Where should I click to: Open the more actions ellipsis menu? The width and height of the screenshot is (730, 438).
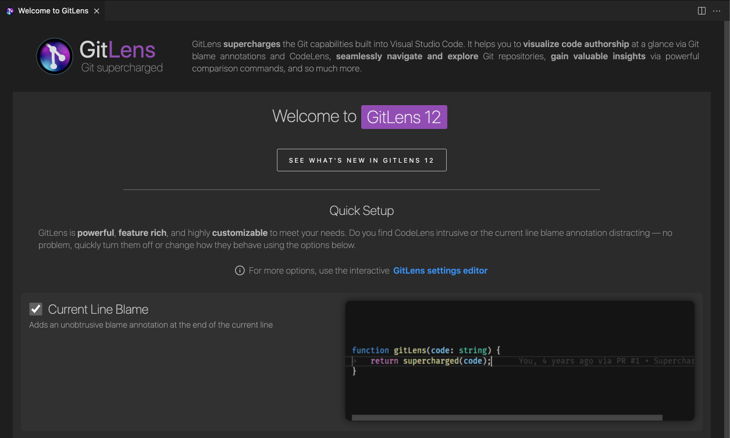[x=717, y=10]
